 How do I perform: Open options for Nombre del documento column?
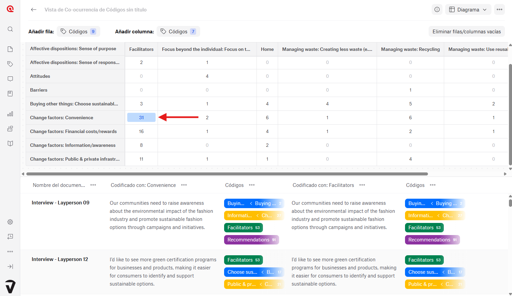[93, 185]
